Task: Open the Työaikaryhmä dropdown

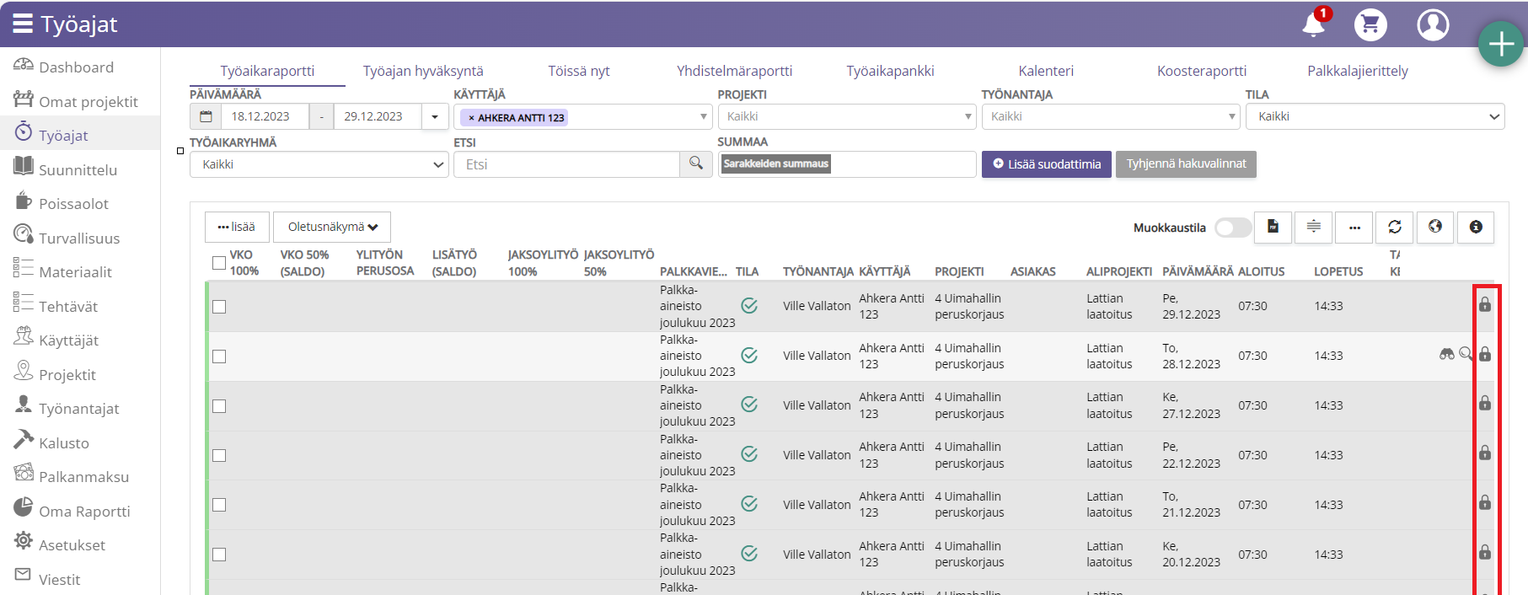Action: (319, 164)
